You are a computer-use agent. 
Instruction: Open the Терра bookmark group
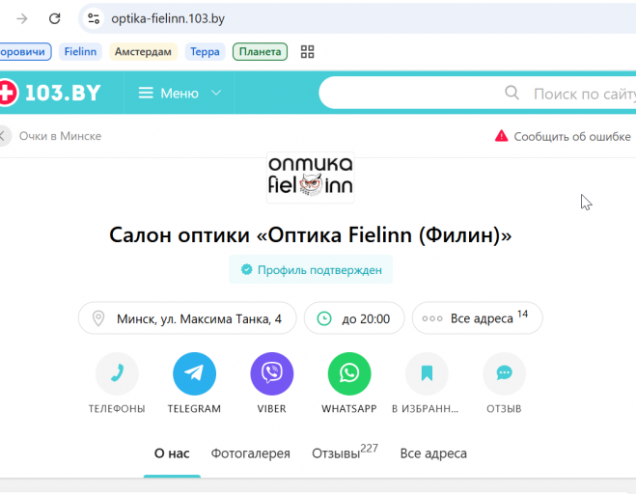click(205, 52)
